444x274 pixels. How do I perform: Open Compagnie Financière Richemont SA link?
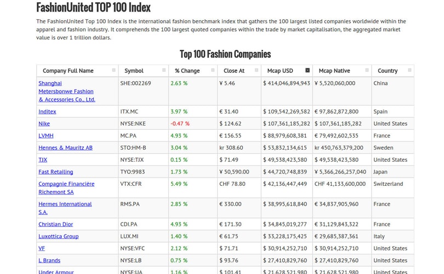66,184
